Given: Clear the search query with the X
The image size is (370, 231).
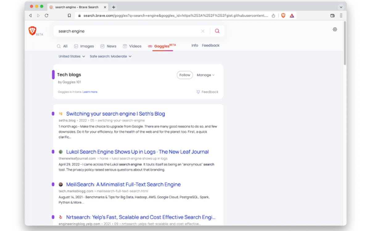Looking at the screenshot, I should 203,31.
